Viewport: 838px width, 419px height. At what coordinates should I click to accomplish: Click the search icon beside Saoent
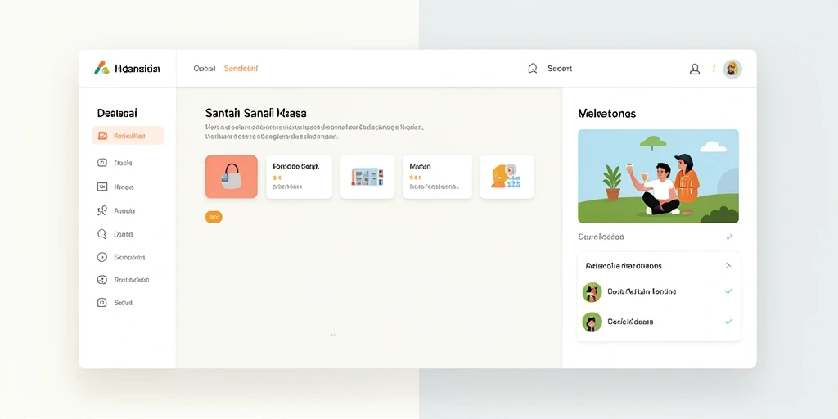pos(532,69)
